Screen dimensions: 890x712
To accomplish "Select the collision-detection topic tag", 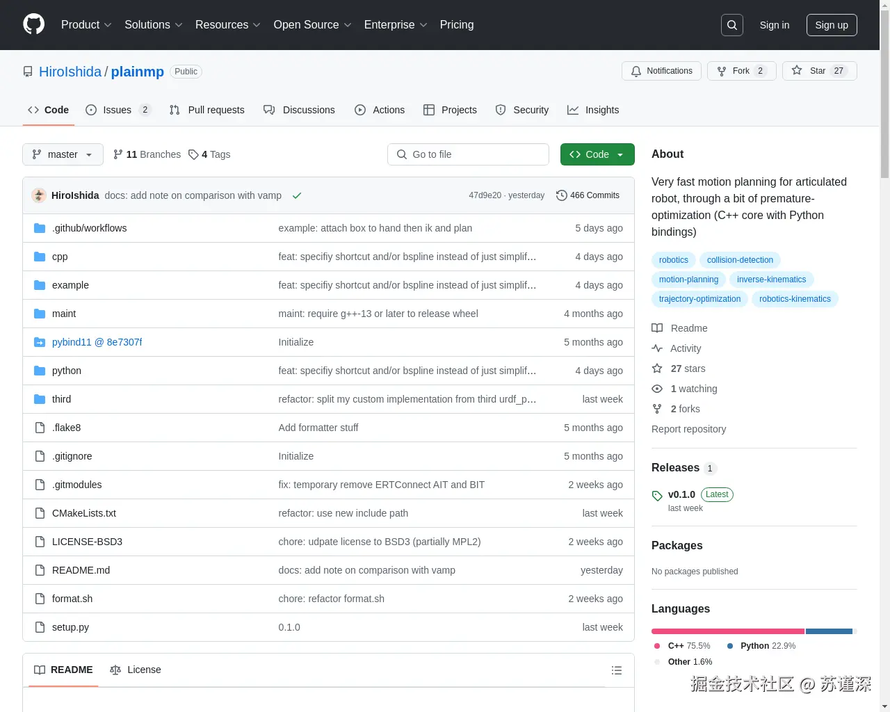I will pos(740,260).
